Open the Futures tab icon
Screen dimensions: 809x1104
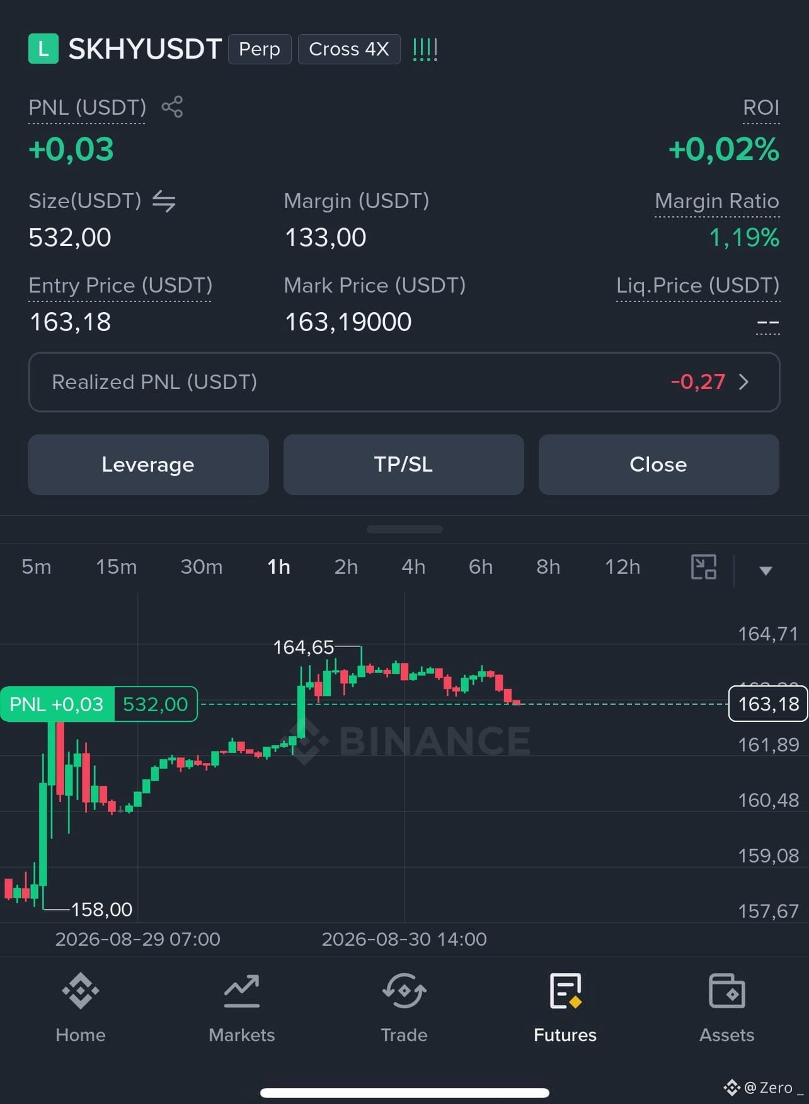tap(565, 991)
